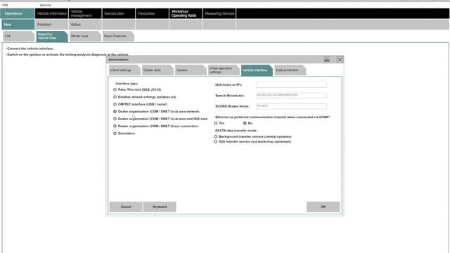Open Measuring devices menu
This screenshot has height=253, width=450.
pyautogui.click(x=219, y=13)
